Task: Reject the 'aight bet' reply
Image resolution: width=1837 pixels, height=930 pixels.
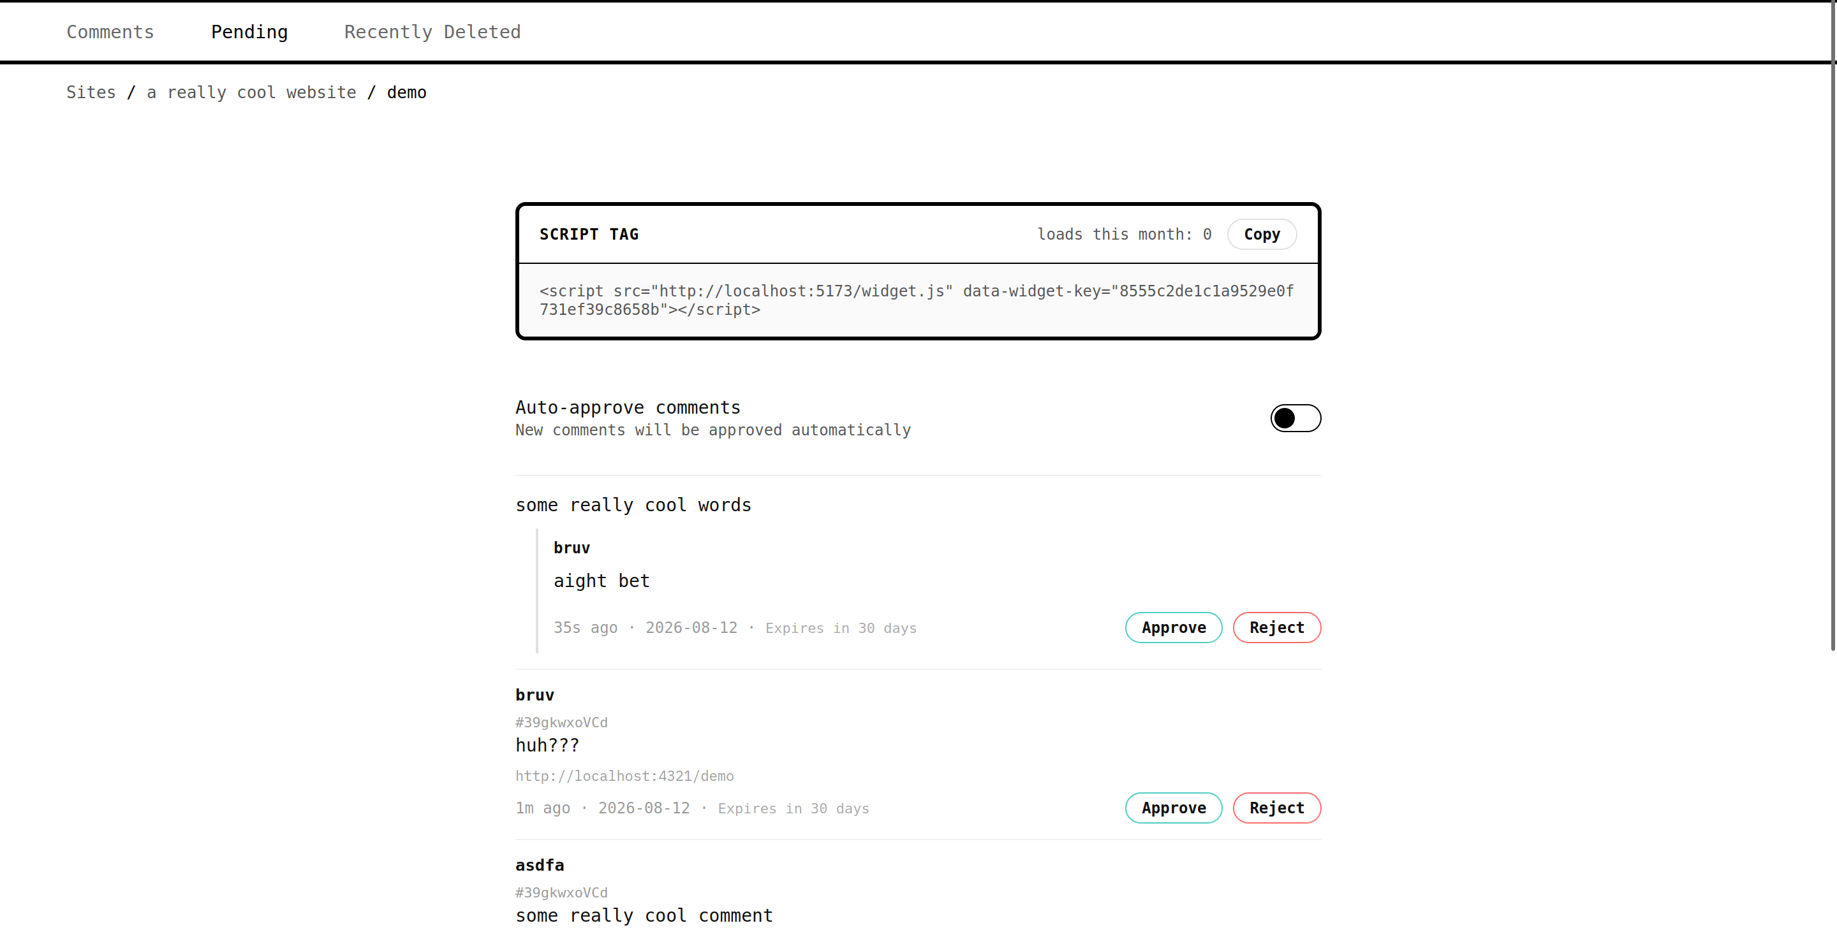Action: coord(1276,628)
